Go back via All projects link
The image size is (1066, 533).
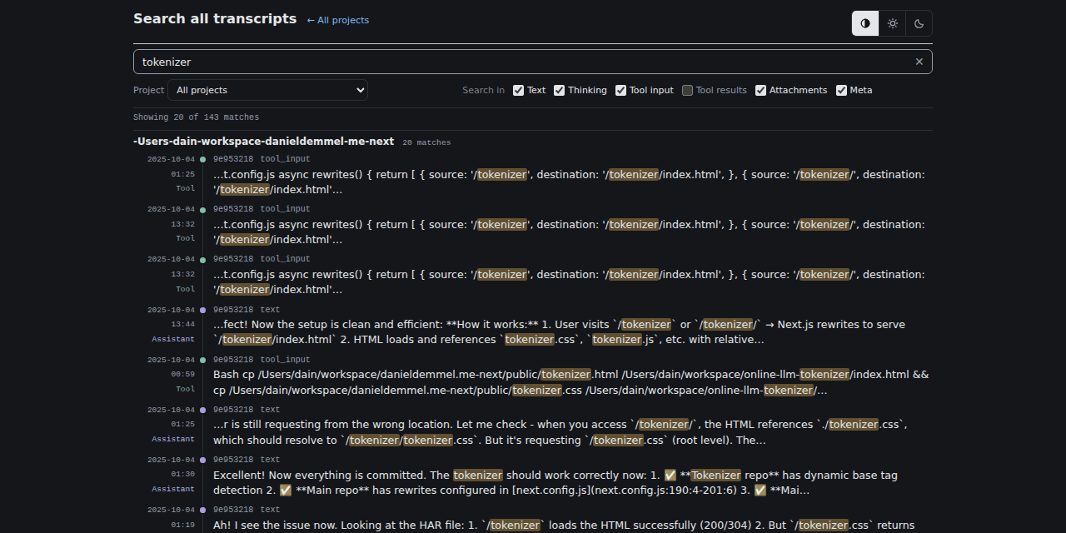tap(338, 20)
